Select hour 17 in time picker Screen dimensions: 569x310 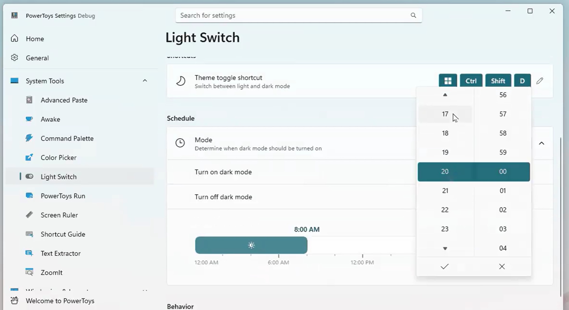[x=445, y=114]
